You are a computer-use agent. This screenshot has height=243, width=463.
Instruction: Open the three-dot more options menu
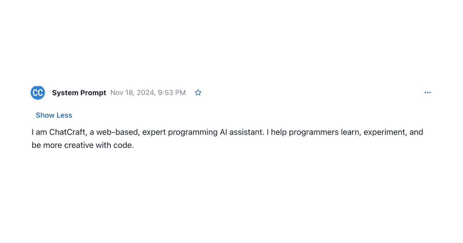click(427, 93)
